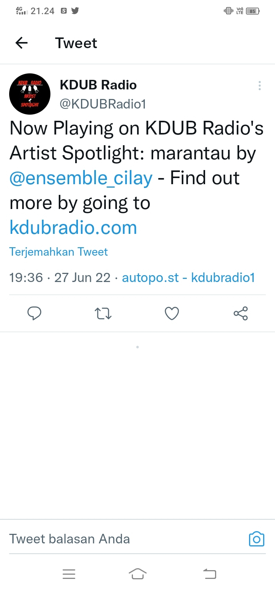Open the Android recent apps menu button
The width and height of the screenshot is (275, 590).
69,574
